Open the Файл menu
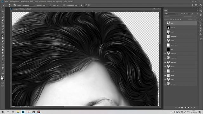This screenshot has height=114, width=203. click(x=7, y=2)
